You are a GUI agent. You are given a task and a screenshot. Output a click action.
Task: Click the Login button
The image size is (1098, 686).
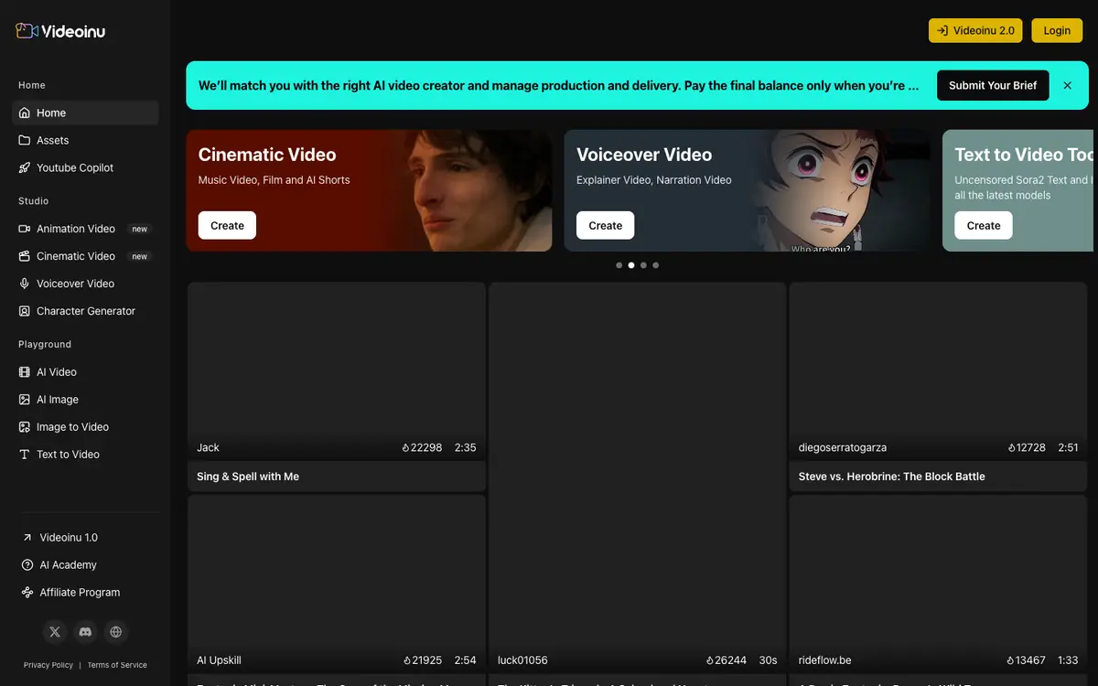[1057, 30]
